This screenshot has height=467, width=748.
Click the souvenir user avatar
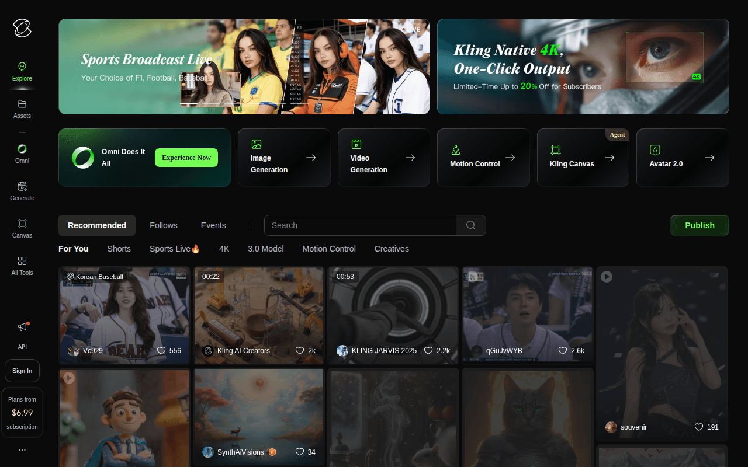(611, 427)
